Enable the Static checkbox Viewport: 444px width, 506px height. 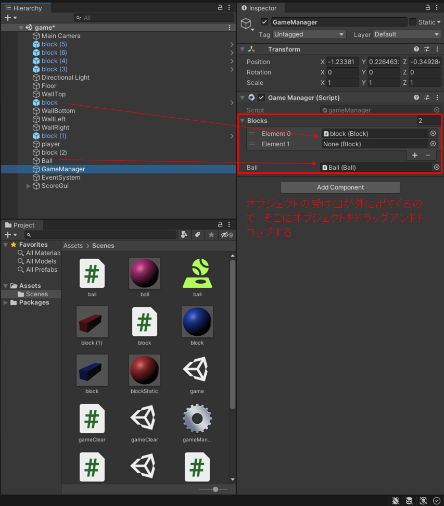pos(413,22)
